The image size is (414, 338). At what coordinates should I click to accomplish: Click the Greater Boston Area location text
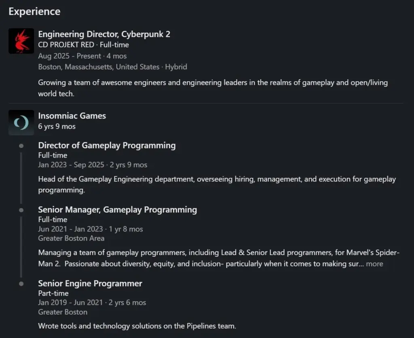(x=71, y=238)
